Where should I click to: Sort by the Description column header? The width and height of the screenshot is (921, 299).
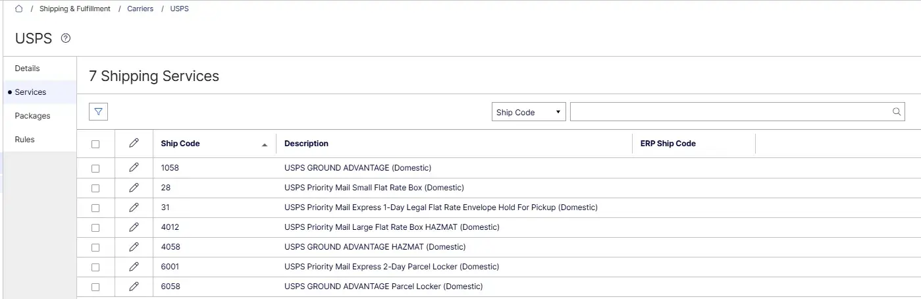point(306,144)
